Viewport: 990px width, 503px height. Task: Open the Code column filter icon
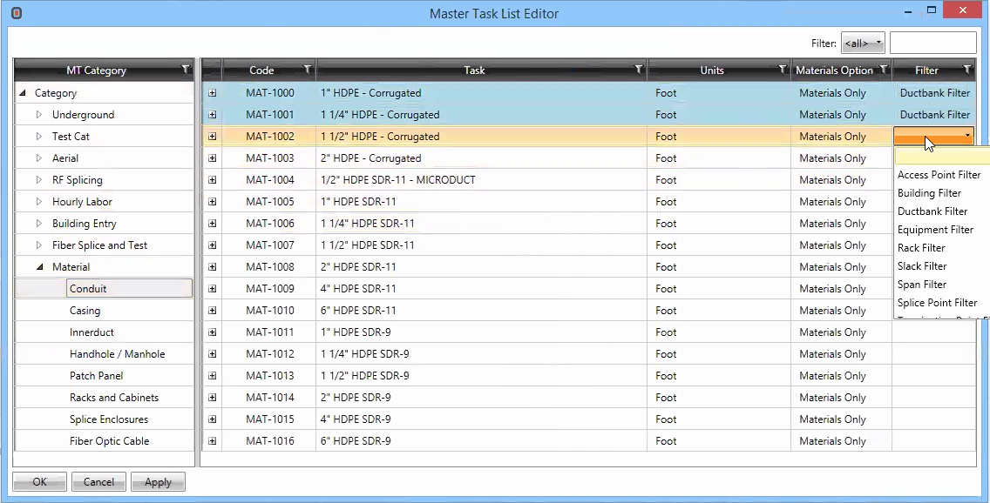[x=308, y=69]
